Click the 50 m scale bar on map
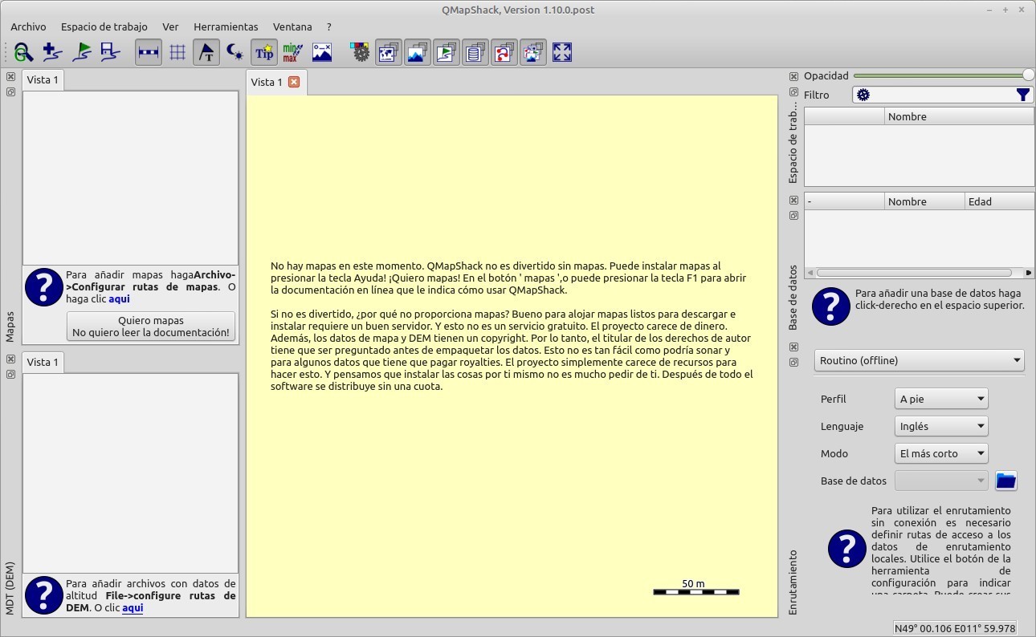1036x637 pixels. click(696, 588)
